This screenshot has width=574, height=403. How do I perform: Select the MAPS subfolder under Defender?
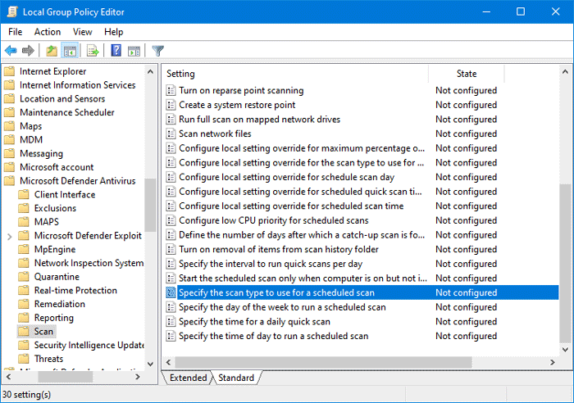coord(47,222)
